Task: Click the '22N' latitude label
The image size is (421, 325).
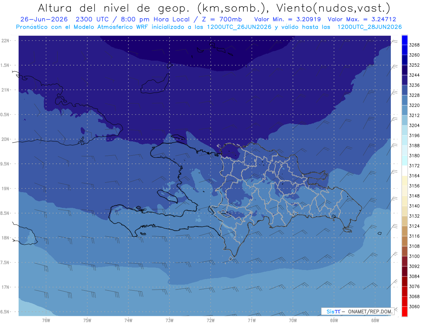Action: tap(5, 40)
